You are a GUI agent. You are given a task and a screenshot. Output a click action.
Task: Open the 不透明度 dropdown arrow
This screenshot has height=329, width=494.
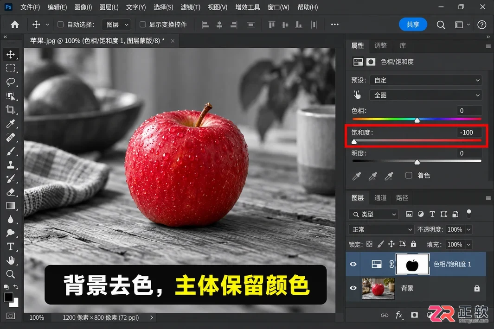[469, 229]
